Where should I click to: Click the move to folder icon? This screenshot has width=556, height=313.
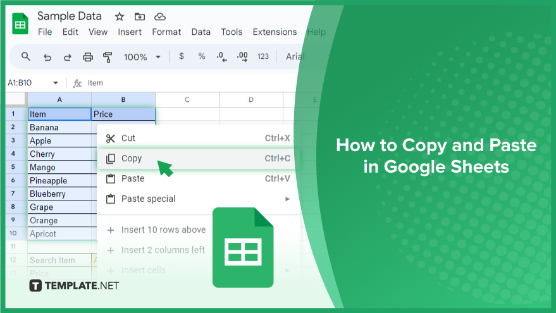point(140,16)
